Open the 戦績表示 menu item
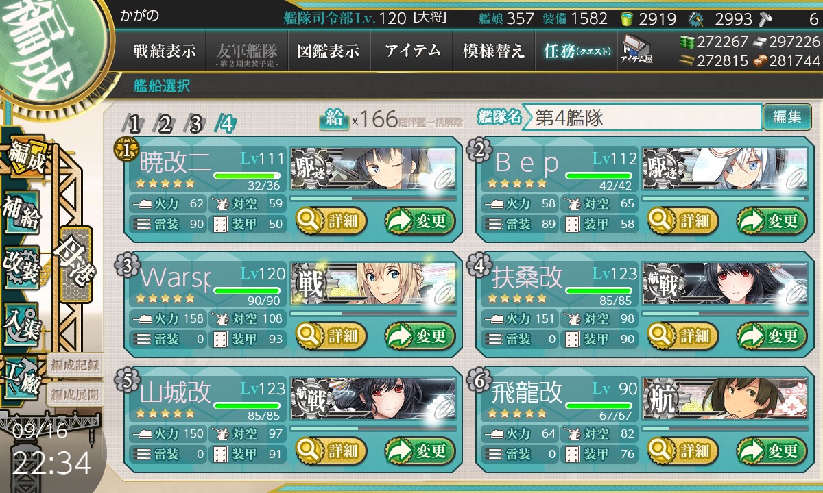This screenshot has width=823, height=493. (x=165, y=51)
